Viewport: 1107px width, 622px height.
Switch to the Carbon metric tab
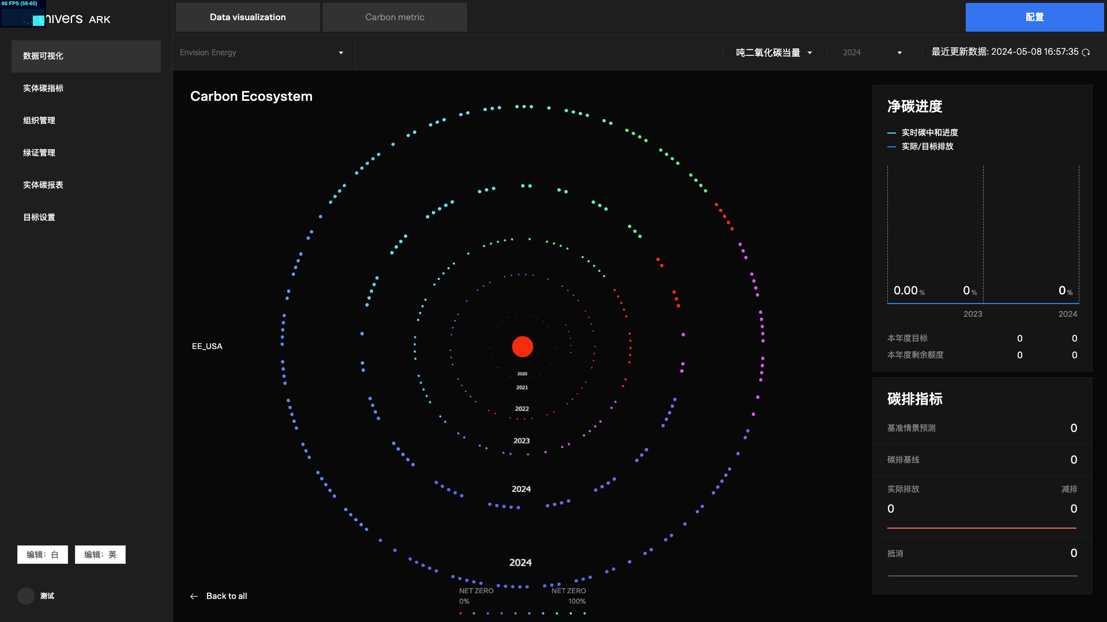point(394,17)
